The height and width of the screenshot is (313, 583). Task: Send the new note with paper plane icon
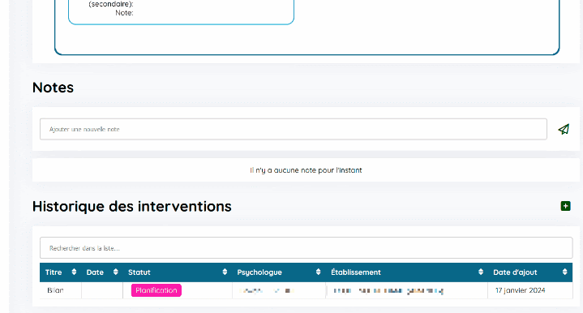564,130
